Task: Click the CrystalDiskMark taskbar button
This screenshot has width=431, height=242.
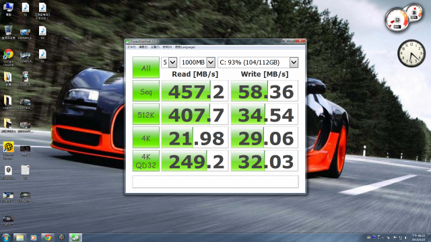Action: tap(75, 237)
